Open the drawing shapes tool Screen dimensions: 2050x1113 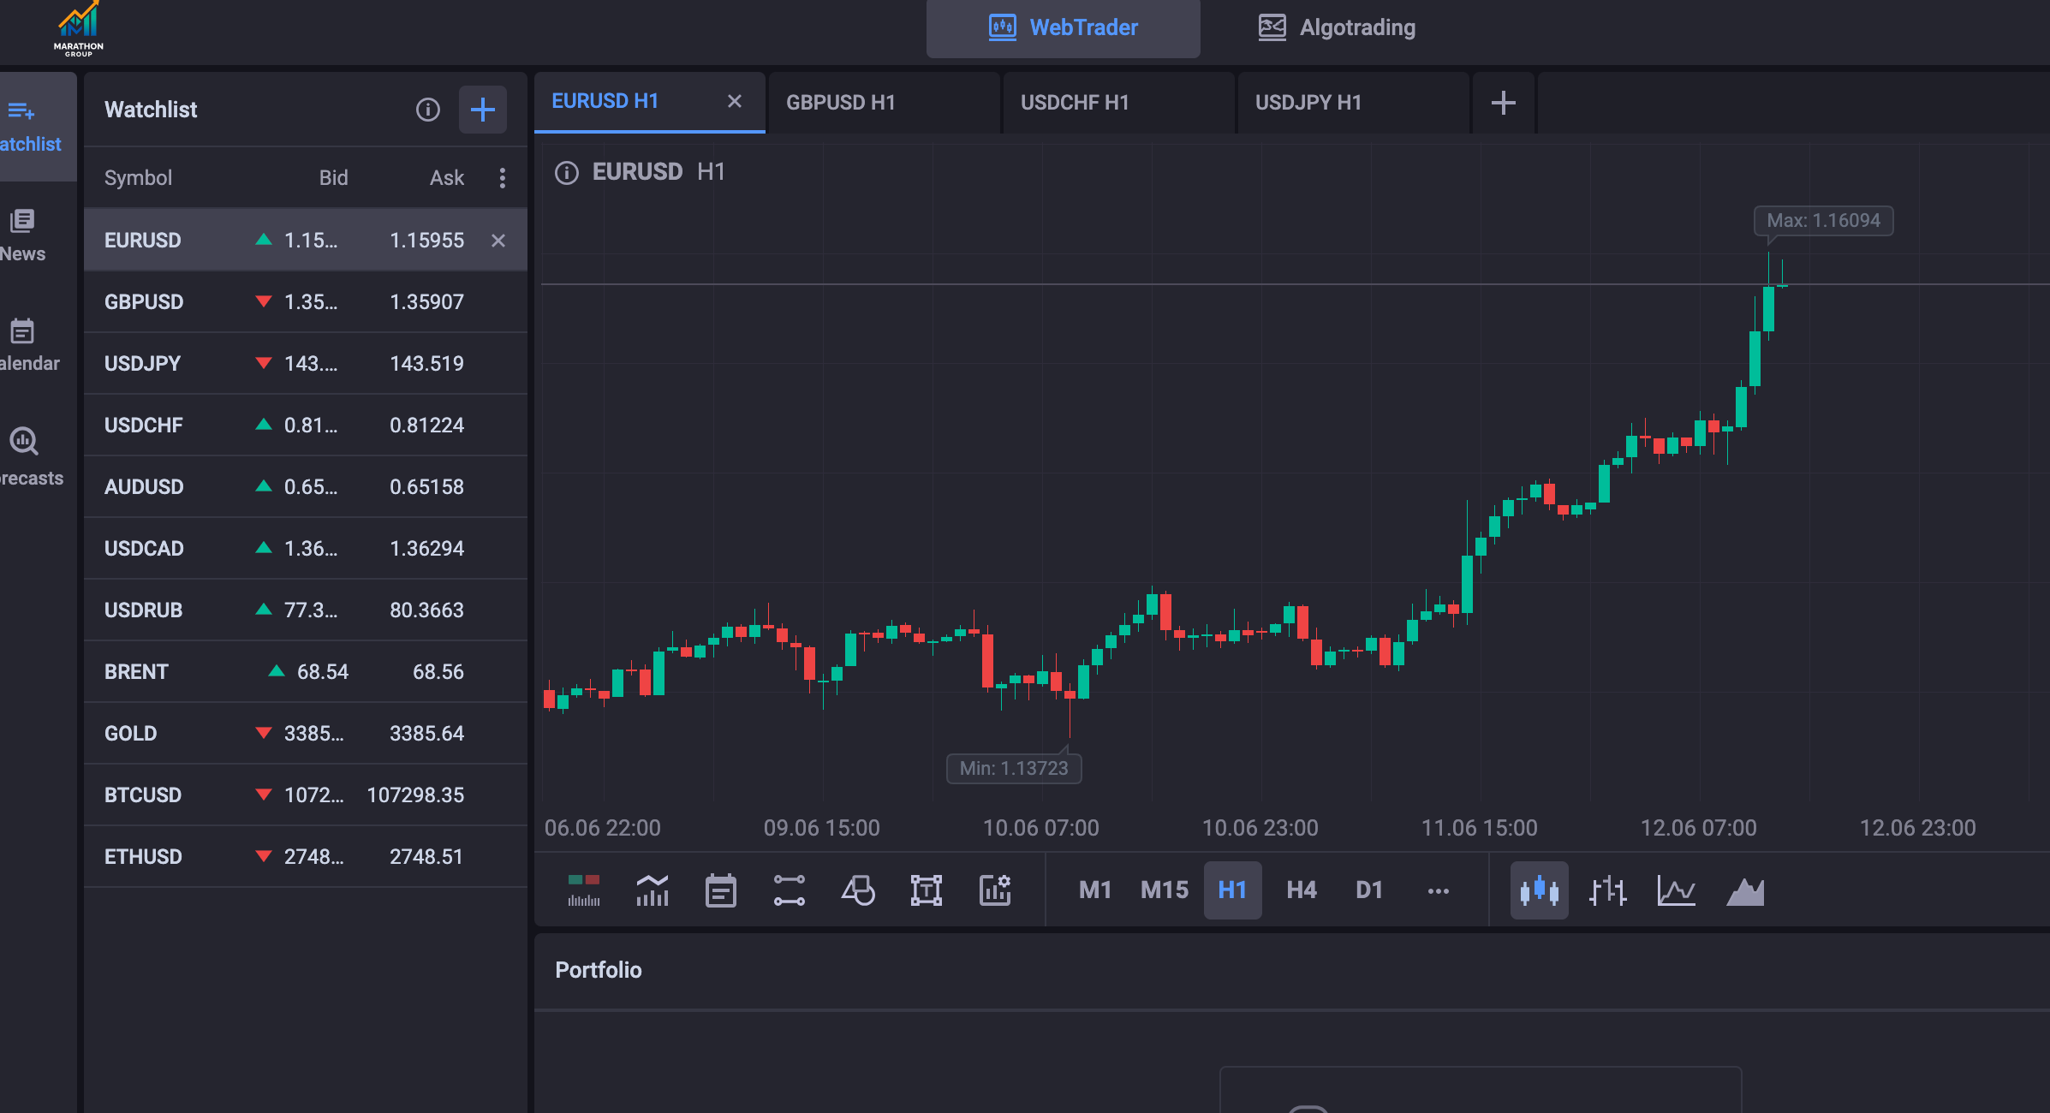[x=858, y=890]
